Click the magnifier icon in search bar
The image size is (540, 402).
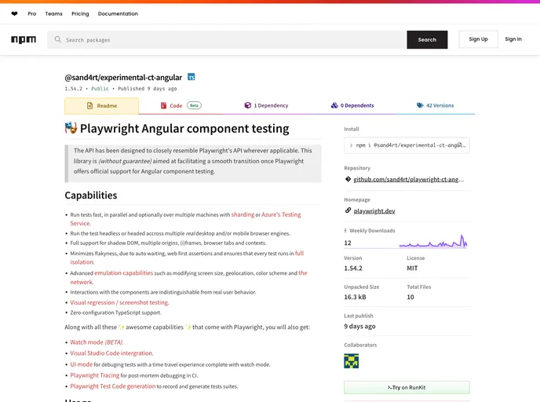coord(57,39)
